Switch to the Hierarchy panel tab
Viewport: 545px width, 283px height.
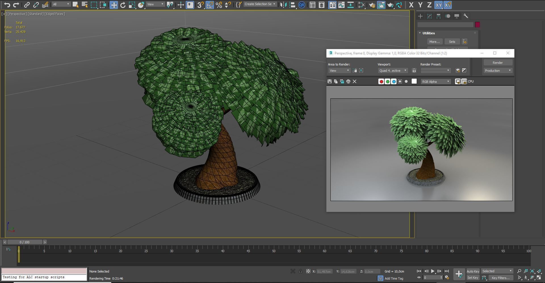[439, 16]
